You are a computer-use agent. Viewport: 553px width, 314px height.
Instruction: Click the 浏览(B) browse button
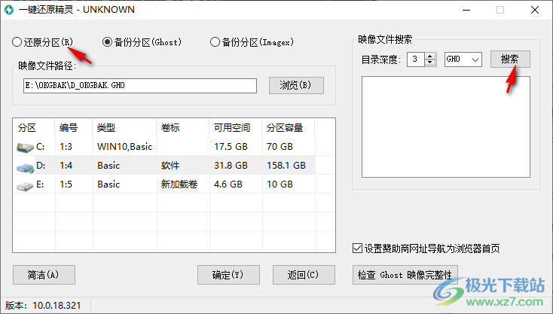click(x=296, y=85)
